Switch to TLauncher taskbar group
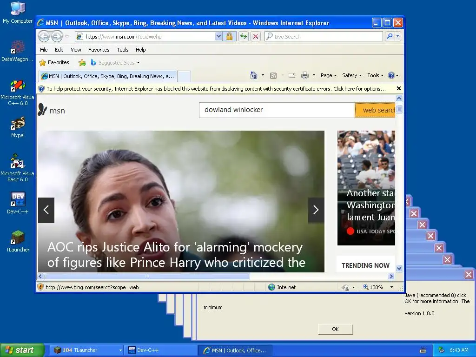 (86, 350)
